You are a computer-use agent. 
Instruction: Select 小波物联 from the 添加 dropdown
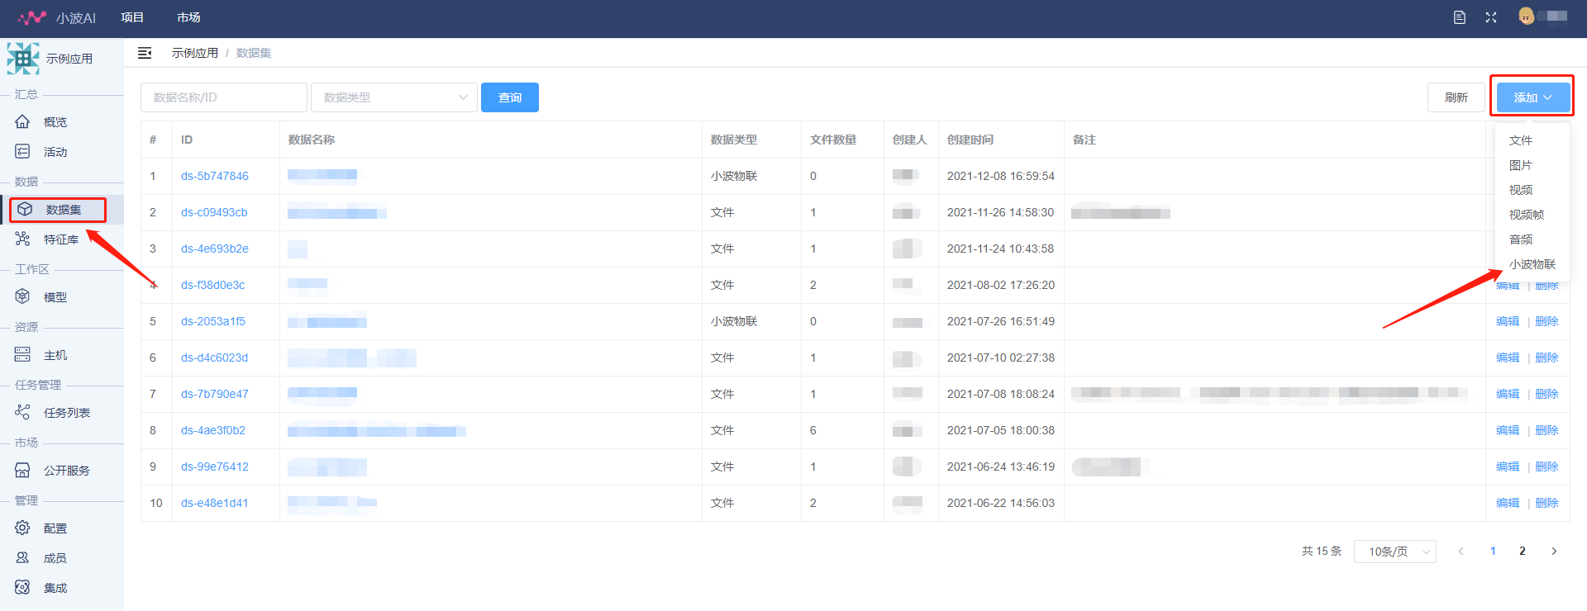pyautogui.click(x=1532, y=264)
